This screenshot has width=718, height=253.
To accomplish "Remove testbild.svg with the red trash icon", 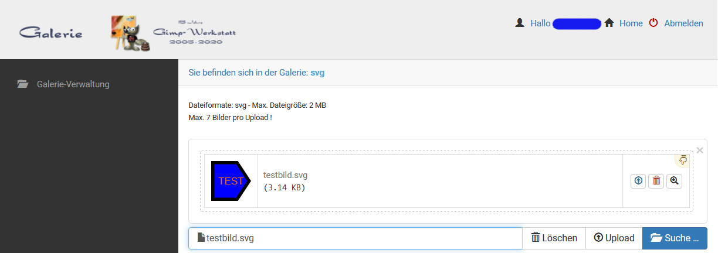I will click(x=656, y=181).
